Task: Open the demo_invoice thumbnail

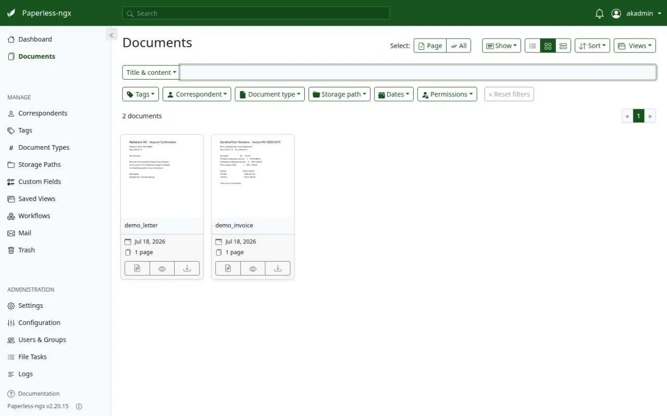Action: [x=253, y=176]
